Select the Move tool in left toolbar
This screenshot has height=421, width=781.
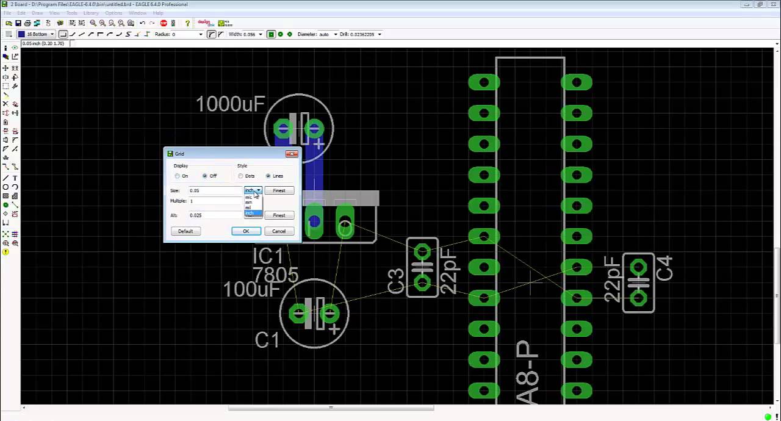[5, 68]
